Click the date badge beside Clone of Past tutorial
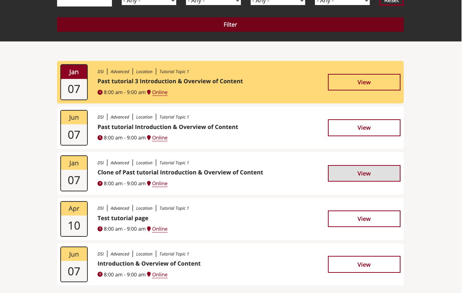 point(74,173)
